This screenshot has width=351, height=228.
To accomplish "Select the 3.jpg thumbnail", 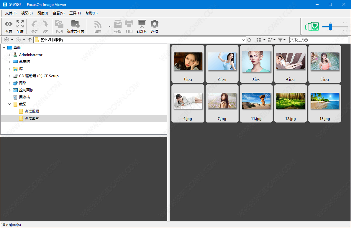I will tap(256, 64).
